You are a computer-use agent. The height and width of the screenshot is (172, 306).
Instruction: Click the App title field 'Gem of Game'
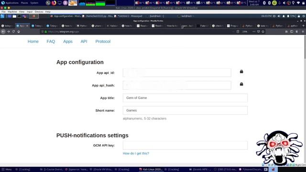coord(185,98)
